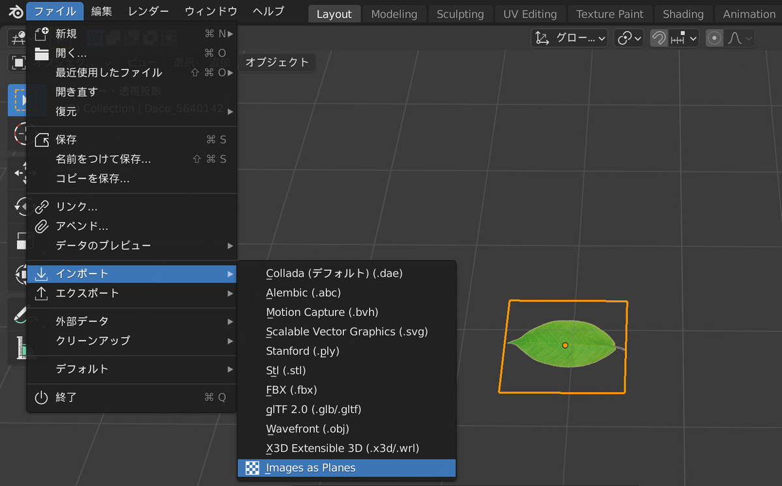Viewport: 782px width, 486px height.
Task: Expand データのプレビュー submenu
Action: click(x=132, y=246)
